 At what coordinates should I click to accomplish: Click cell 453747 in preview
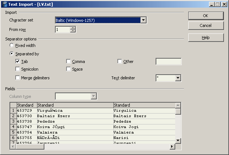point(27,127)
